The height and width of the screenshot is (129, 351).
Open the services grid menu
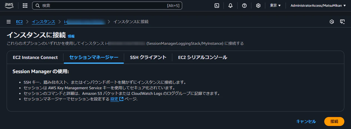(x=25, y=6)
